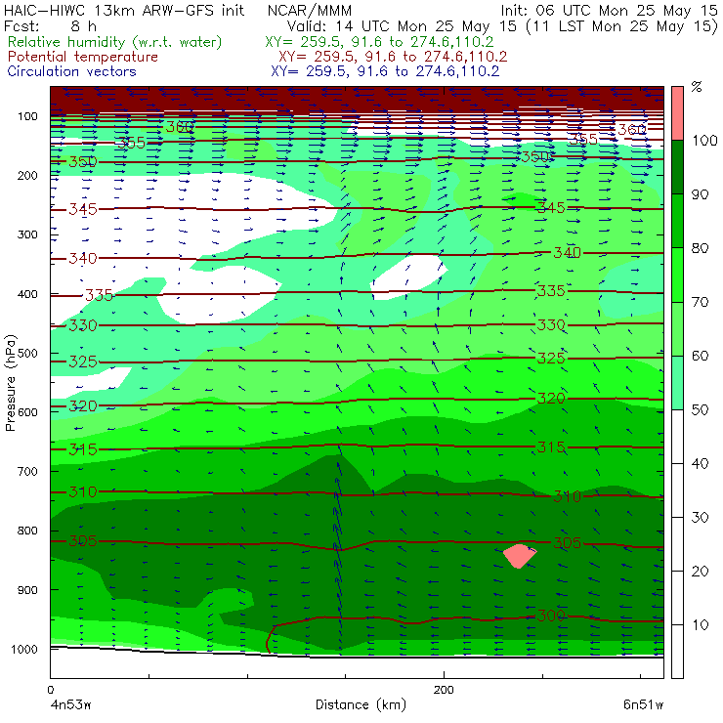Click the '40' colorbar tick label

[700, 463]
